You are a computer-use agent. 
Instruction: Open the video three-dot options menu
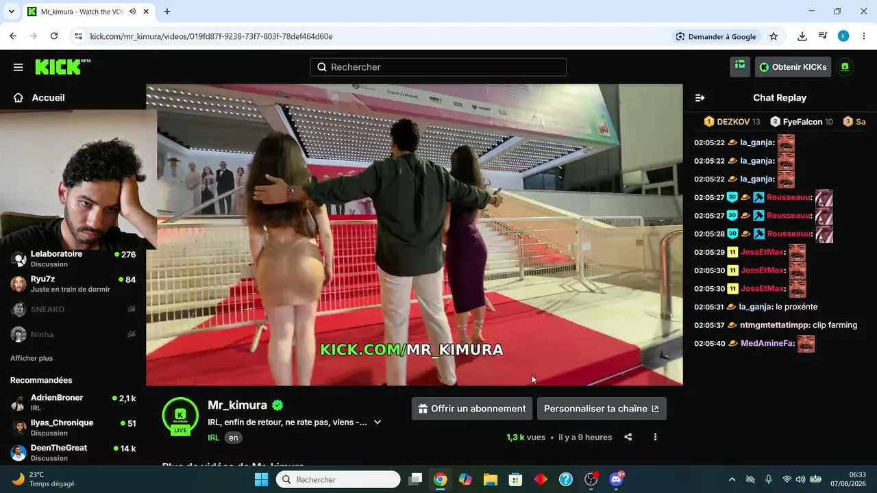pos(655,437)
